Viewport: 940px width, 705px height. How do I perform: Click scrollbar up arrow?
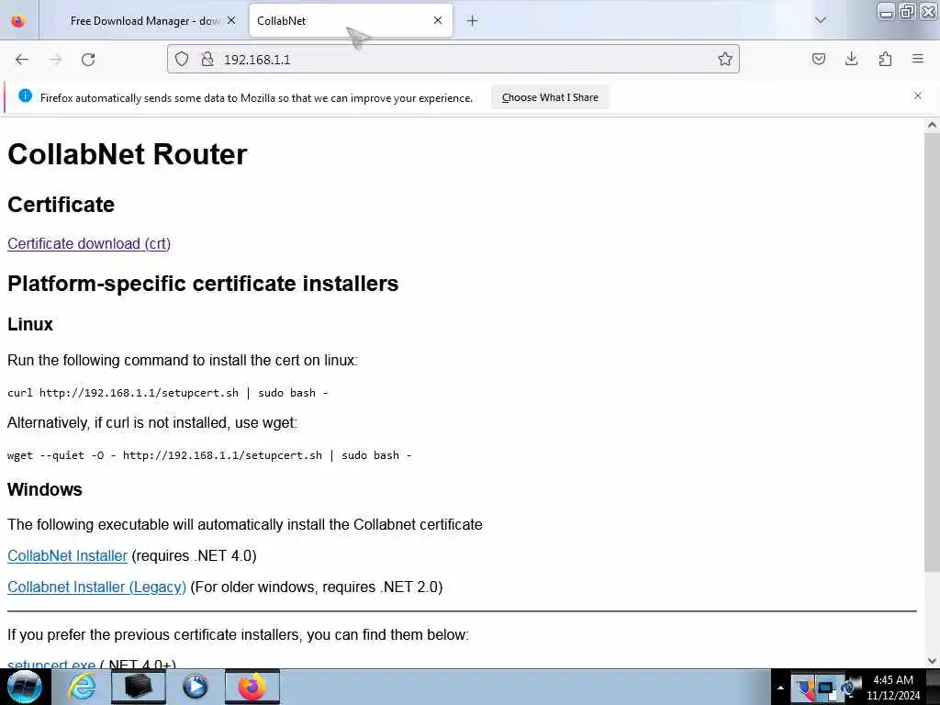[x=932, y=125]
